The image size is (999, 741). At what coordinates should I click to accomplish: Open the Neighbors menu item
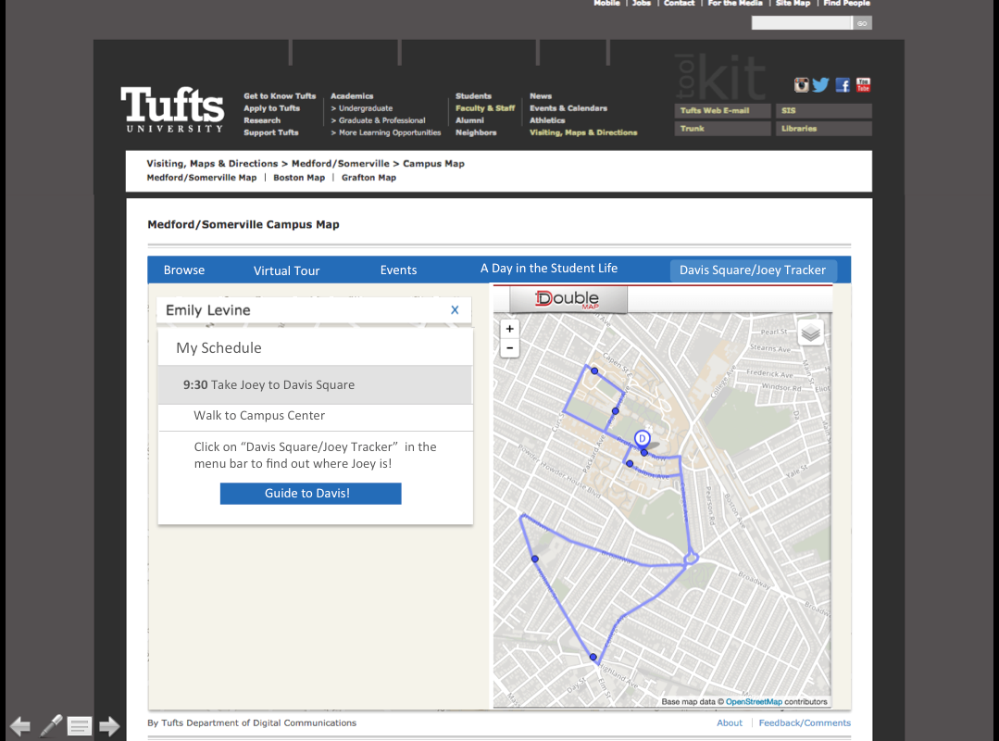476,132
